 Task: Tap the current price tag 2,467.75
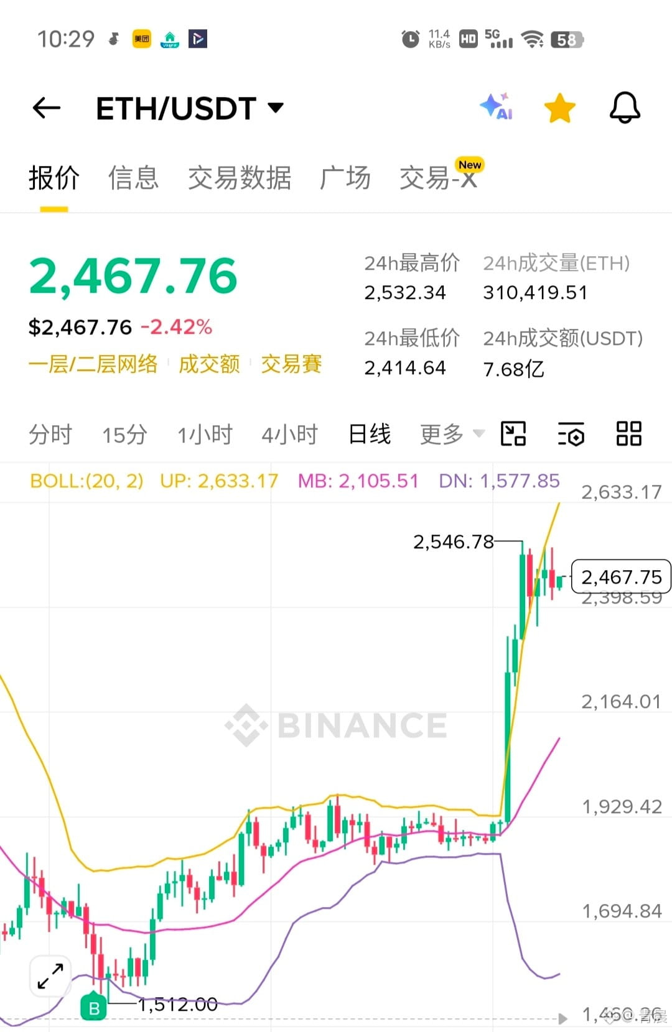[x=621, y=577]
